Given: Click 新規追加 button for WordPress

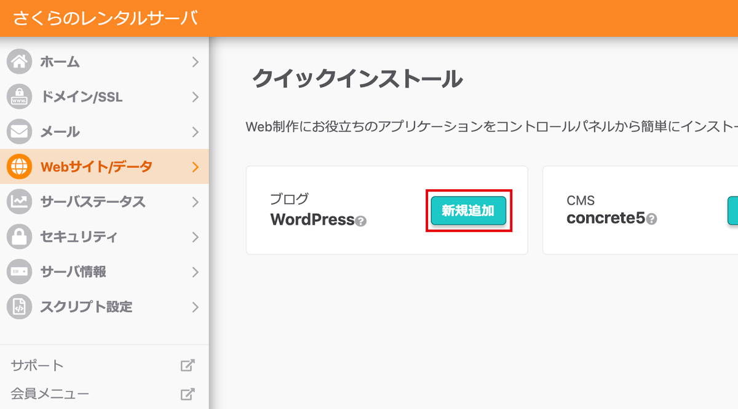Looking at the screenshot, I should (x=468, y=211).
